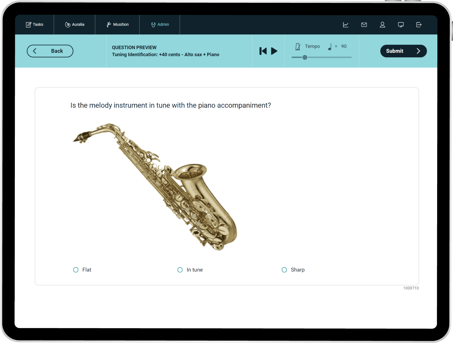
Task: Select the In tune radio option
Action: pos(180,270)
